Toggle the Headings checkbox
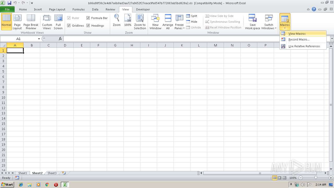The width and height of the screenshot is (334, 188). click(88, 26)
